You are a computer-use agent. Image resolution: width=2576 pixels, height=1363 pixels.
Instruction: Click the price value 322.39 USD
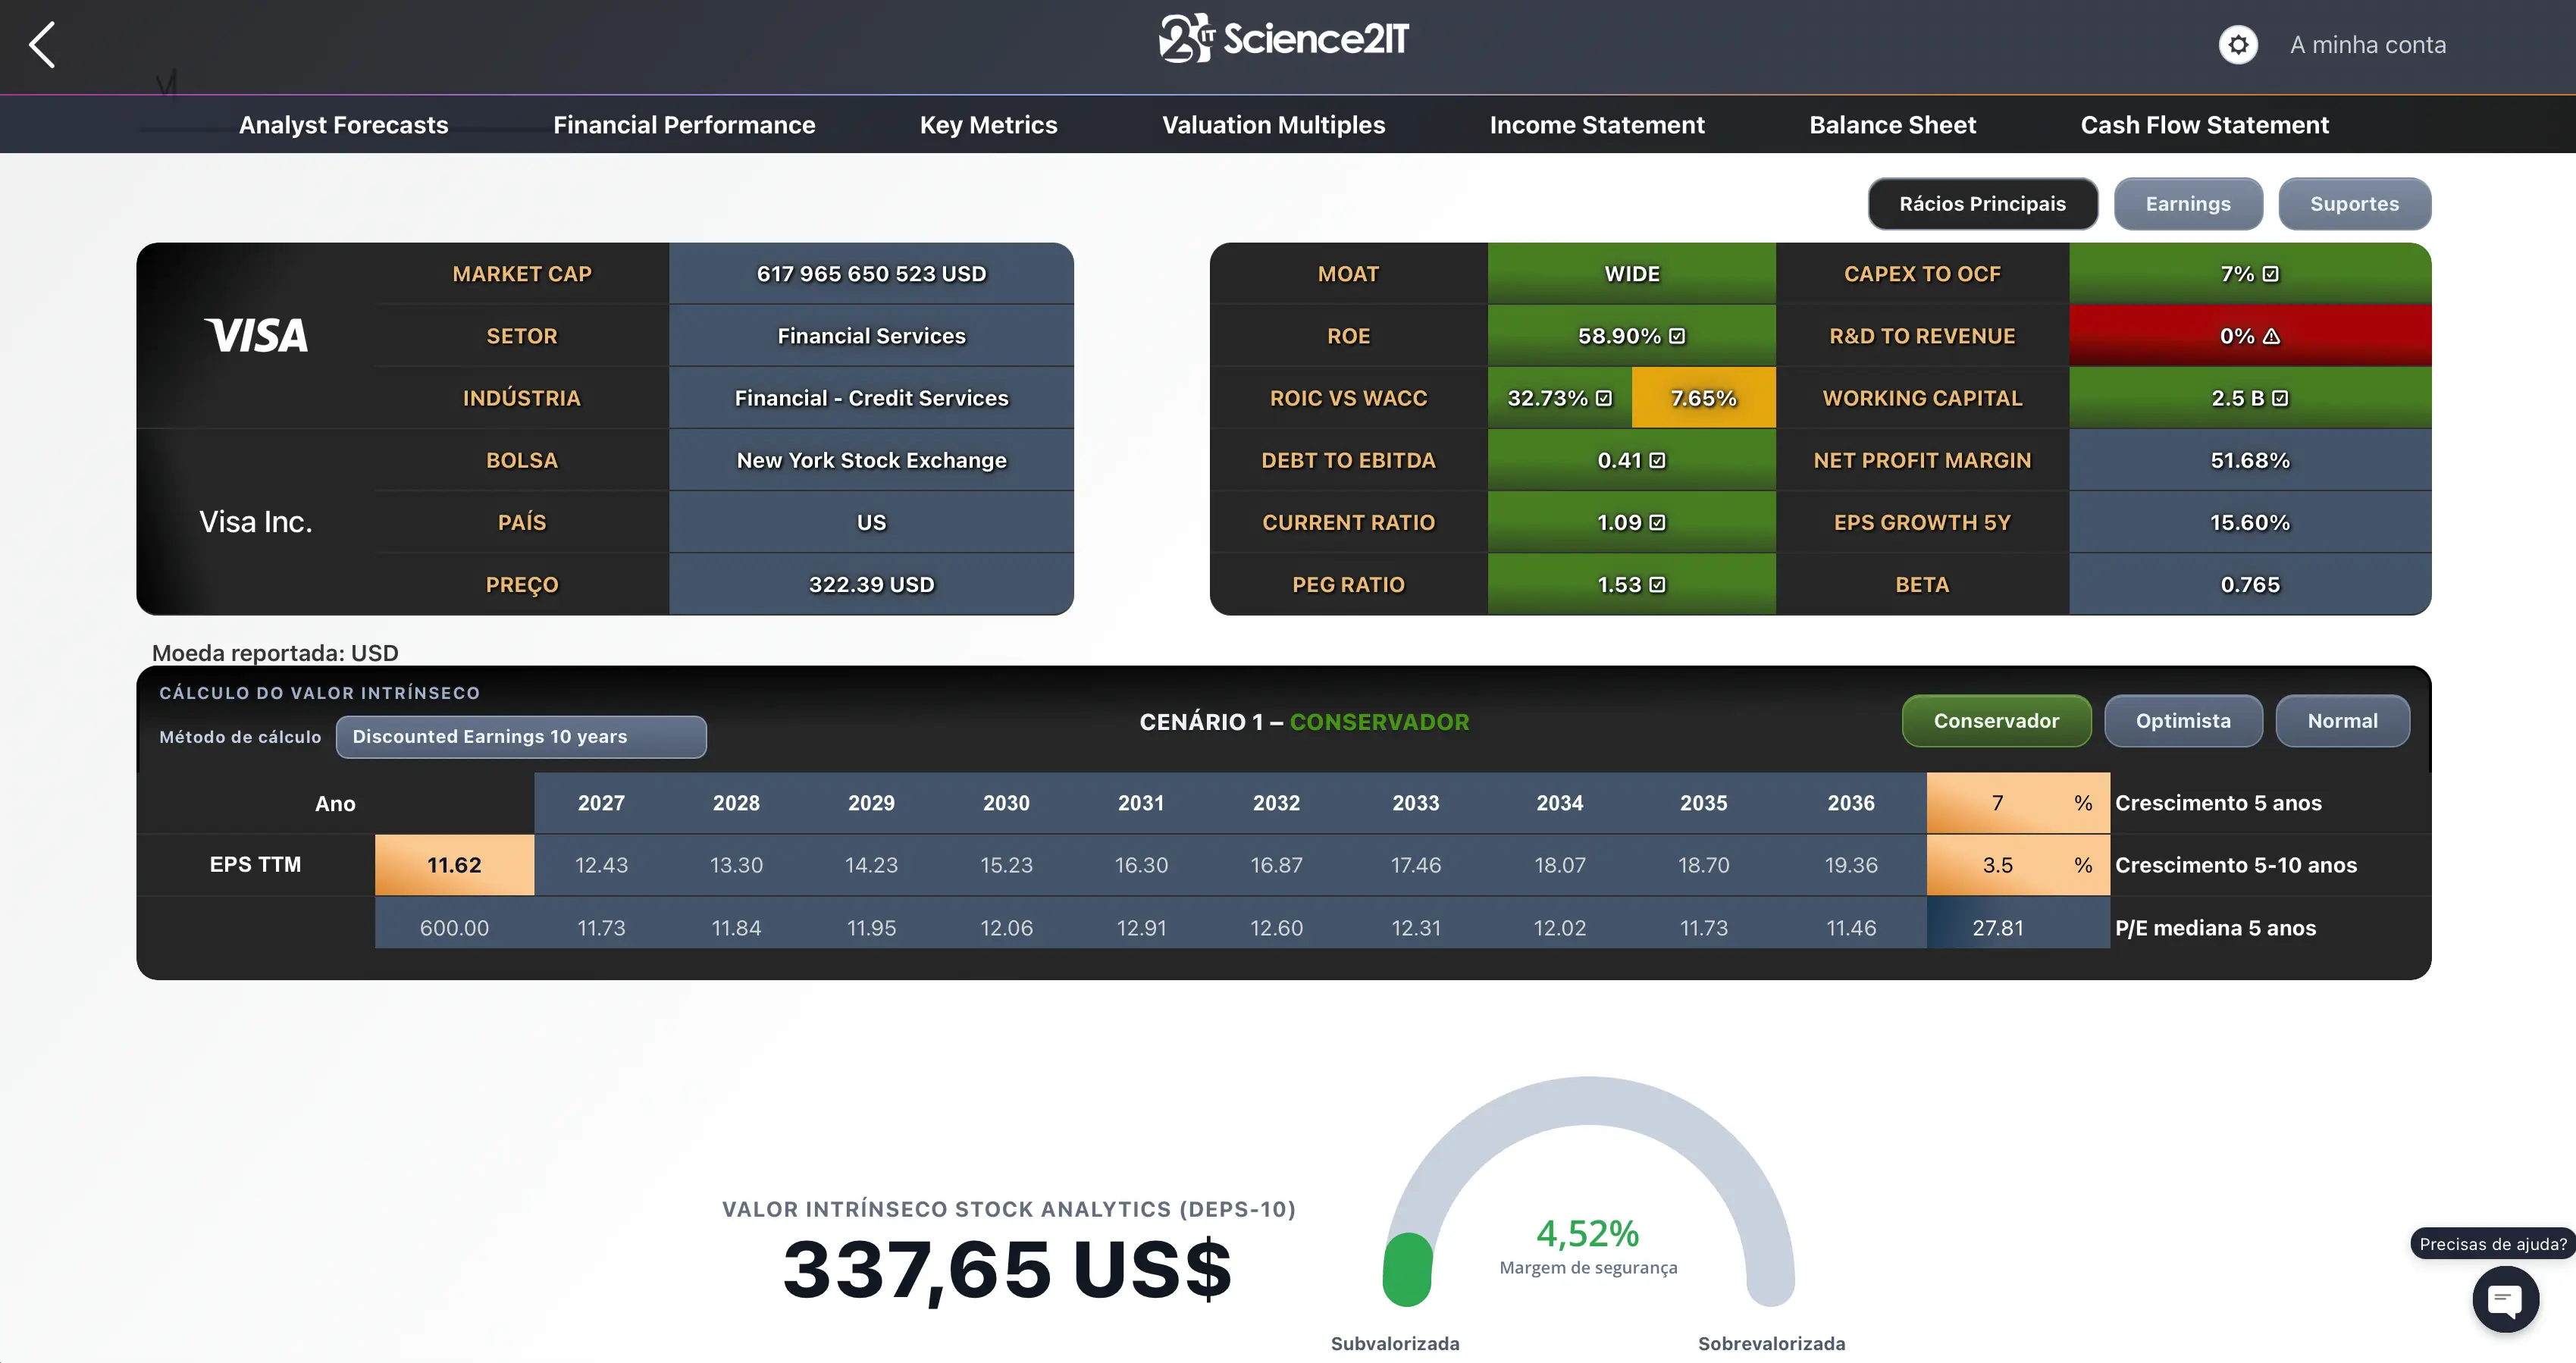click(x=871, y=585)
